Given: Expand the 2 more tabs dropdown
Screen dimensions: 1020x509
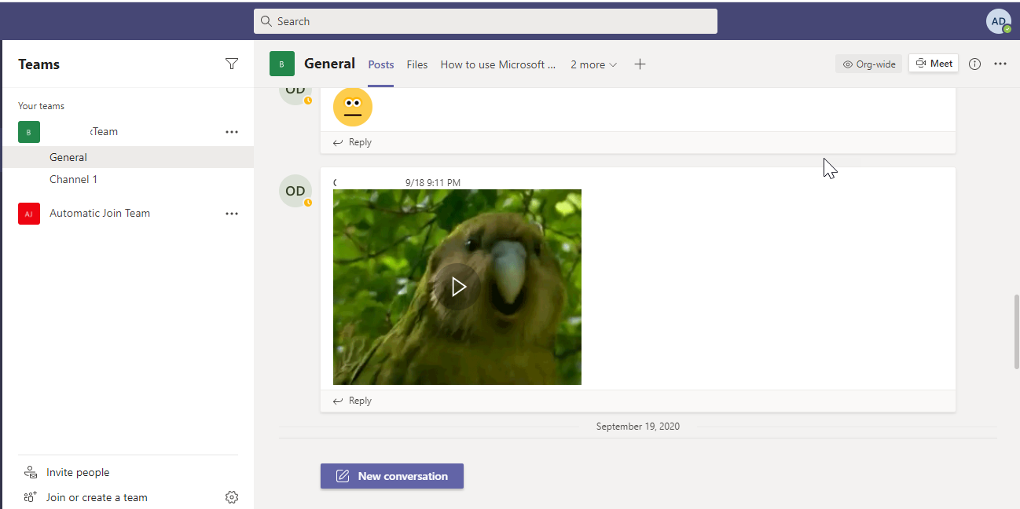Looking at the screenshot, I should click(594, 64).
